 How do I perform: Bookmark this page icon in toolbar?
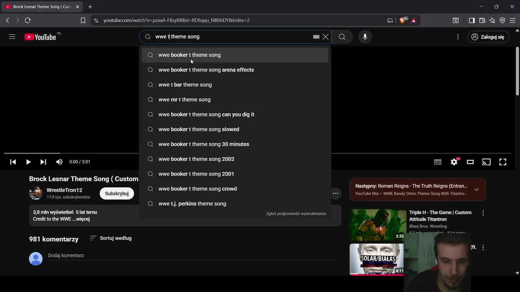coord(83,20)
